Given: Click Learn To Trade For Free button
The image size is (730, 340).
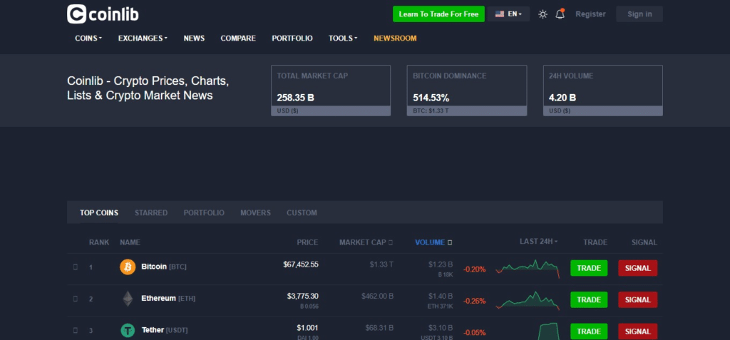Looking at the screenshot, I should tap(438, 14).
